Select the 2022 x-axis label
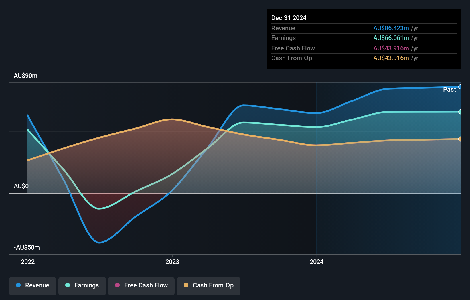 click(x=28, y=262)
